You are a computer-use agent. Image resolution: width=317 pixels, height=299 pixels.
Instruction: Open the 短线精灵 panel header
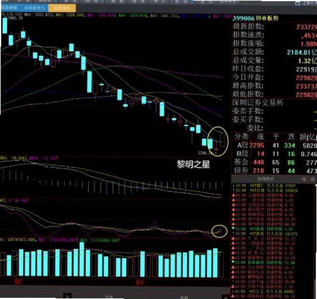coord(265,179)
